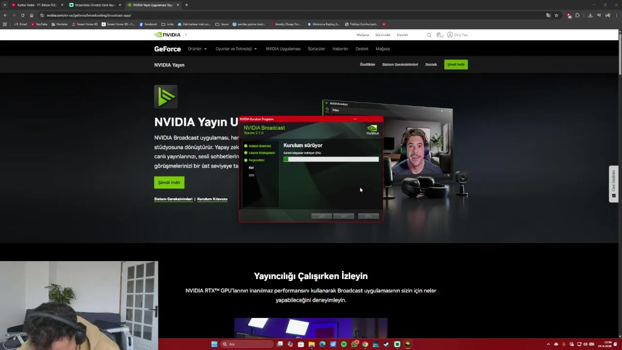Viewport: 622px width, 350px height.
Task: Open the YouTube bookmark
Action: pos(39,24)
